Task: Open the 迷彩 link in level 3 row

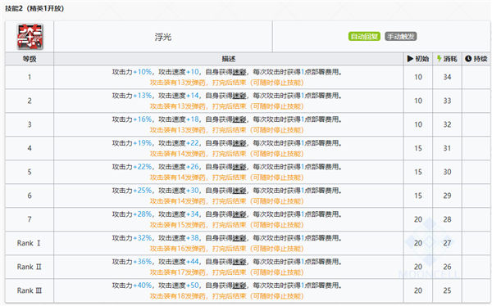Action: click(239, 119)
